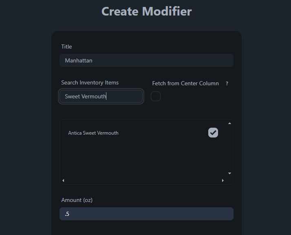The width and height of the screenshot is (291, 235).
Task: Click the question mark help icon
Action: point(227,84)
